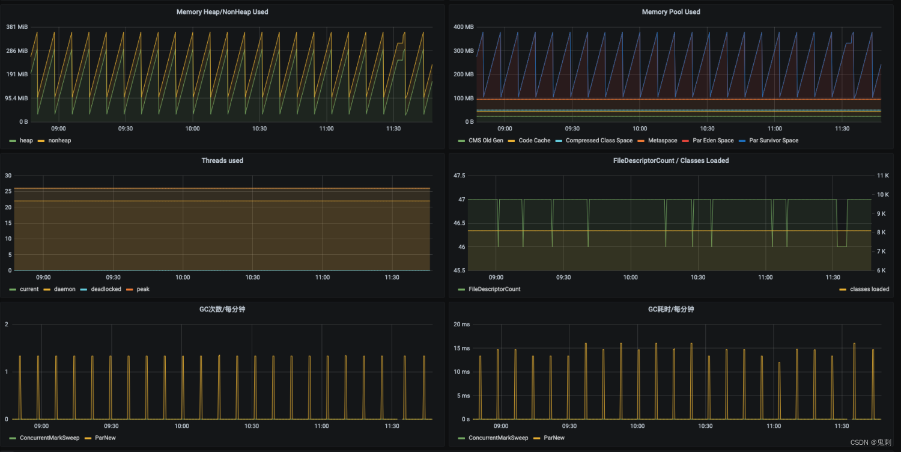The width and height of the screenshot is (901, 452).
Task: Open the GC耗时/每分钟 panel title menu
Action: coord(671,309)
